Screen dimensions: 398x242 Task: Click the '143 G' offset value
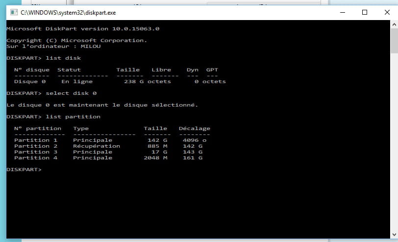(x=193, y=152)
